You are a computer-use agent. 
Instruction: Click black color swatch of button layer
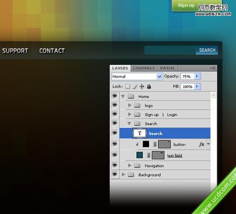tap(146, 144)
